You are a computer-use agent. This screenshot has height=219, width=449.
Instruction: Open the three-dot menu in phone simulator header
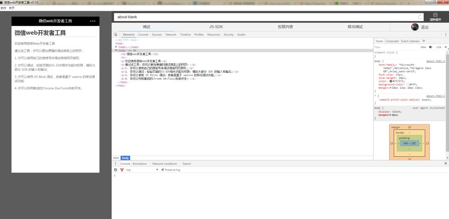93,21
